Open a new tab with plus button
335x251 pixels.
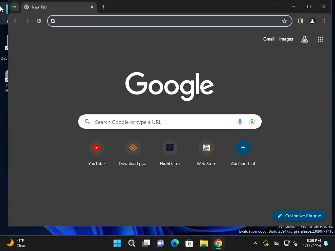(x=104, y=7)
